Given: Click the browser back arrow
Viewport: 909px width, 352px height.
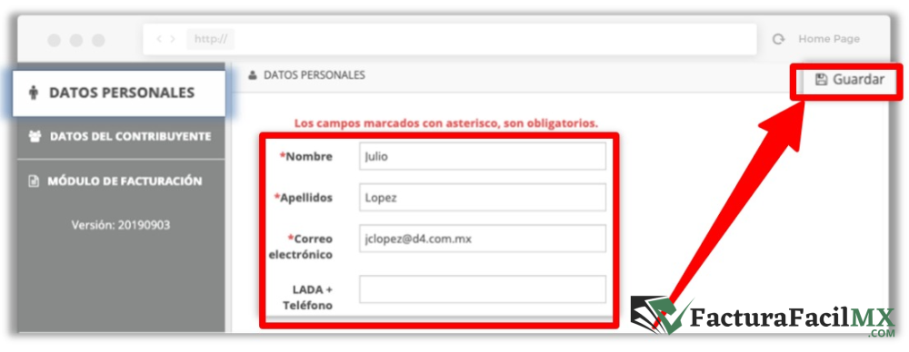Looking at the screenshot, I should coord(159,39).
